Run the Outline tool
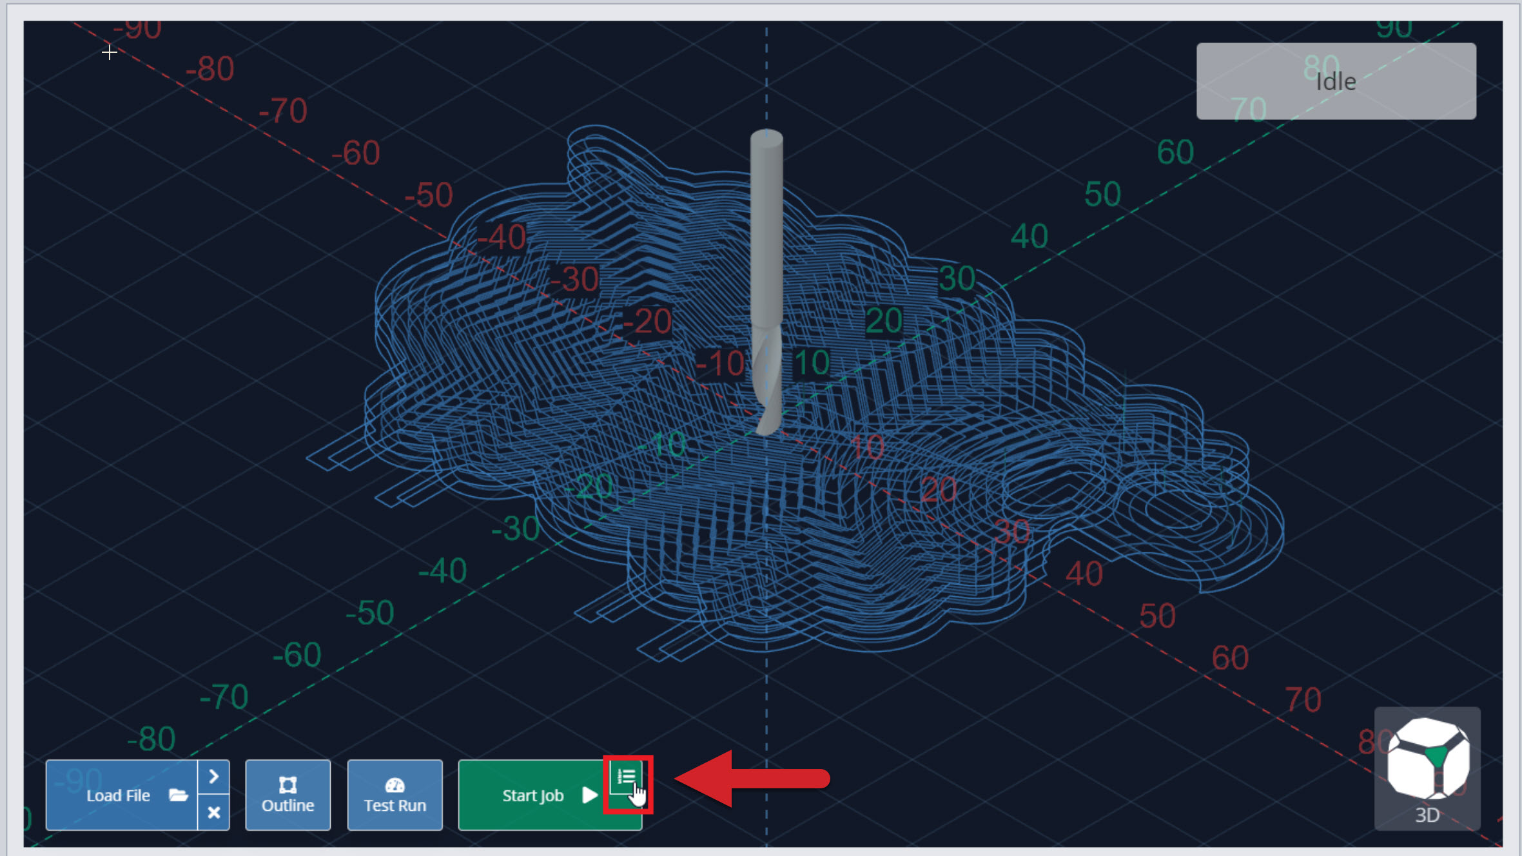Screen dimensions: 1522x856 click(x=288, y=795)
